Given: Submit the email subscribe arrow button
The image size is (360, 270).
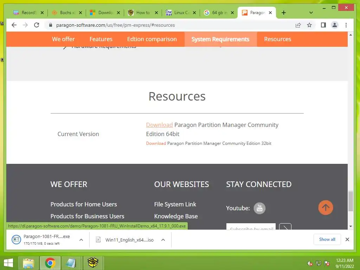Looking at the screenshot, I should point(285,227).
